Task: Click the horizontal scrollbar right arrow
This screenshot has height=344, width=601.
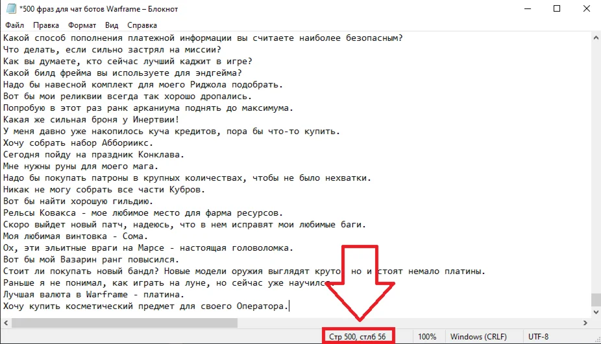Action: click(x=585, y=323)
